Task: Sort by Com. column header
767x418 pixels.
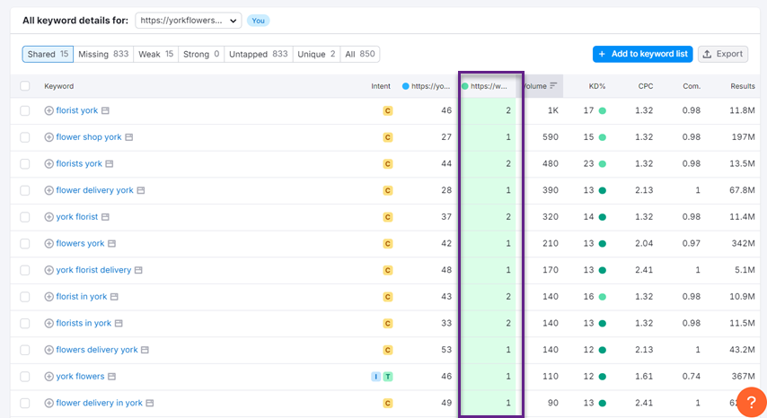Action: 692,86
